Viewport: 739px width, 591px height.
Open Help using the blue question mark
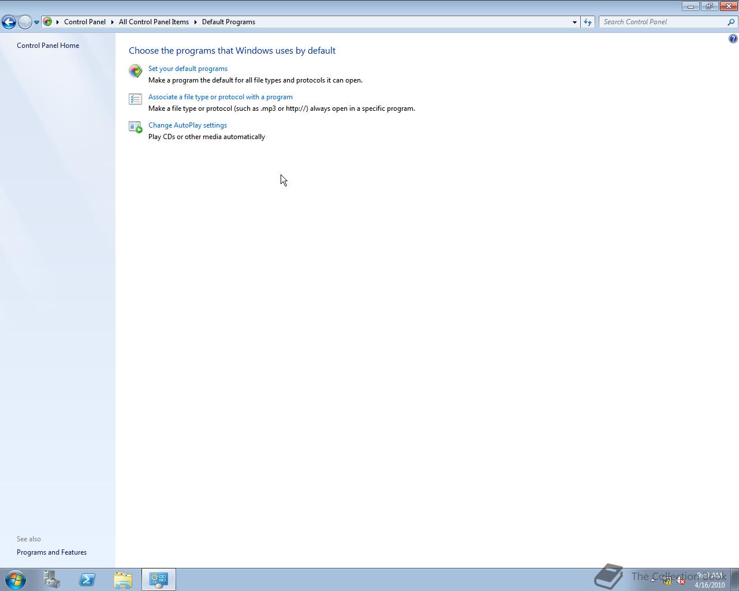tap(733, 39)
